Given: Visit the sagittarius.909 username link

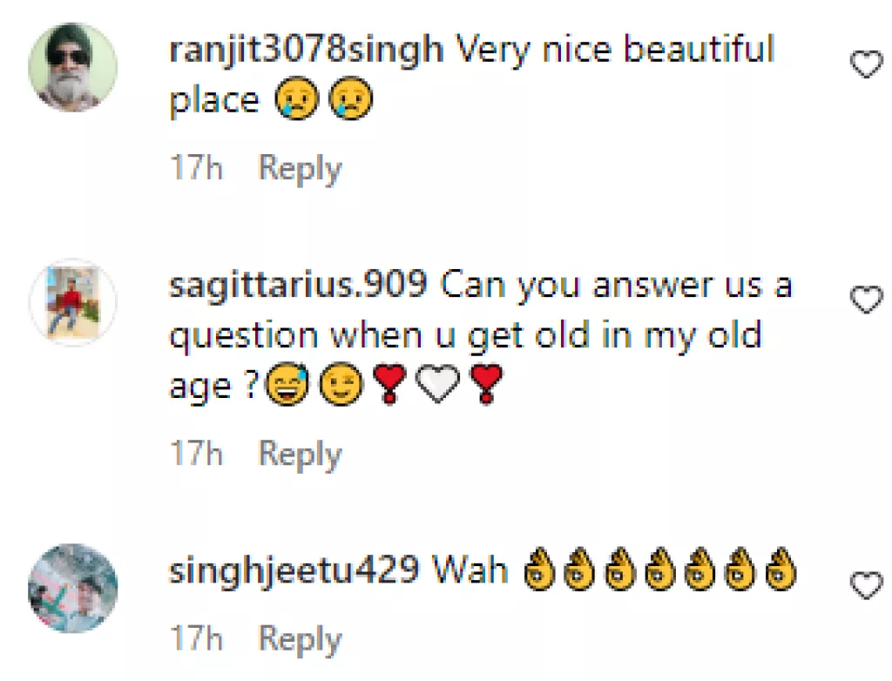Looking at the screenshot, I should click(297, 286).
